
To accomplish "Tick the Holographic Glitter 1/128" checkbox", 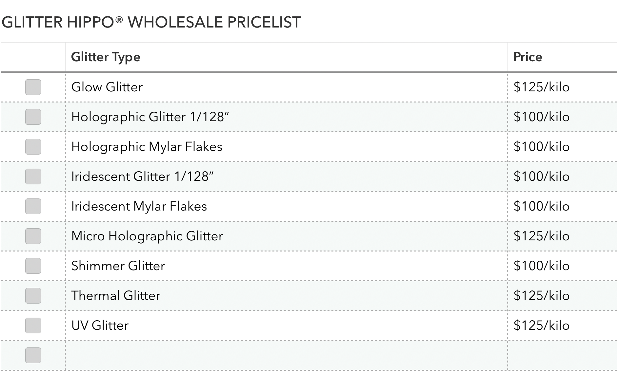I will click(x=33, y=117).
